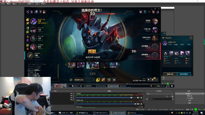The image size is (205, 115).
Task: Click 选择出装 button in hero panel
Action: point(170,74)
